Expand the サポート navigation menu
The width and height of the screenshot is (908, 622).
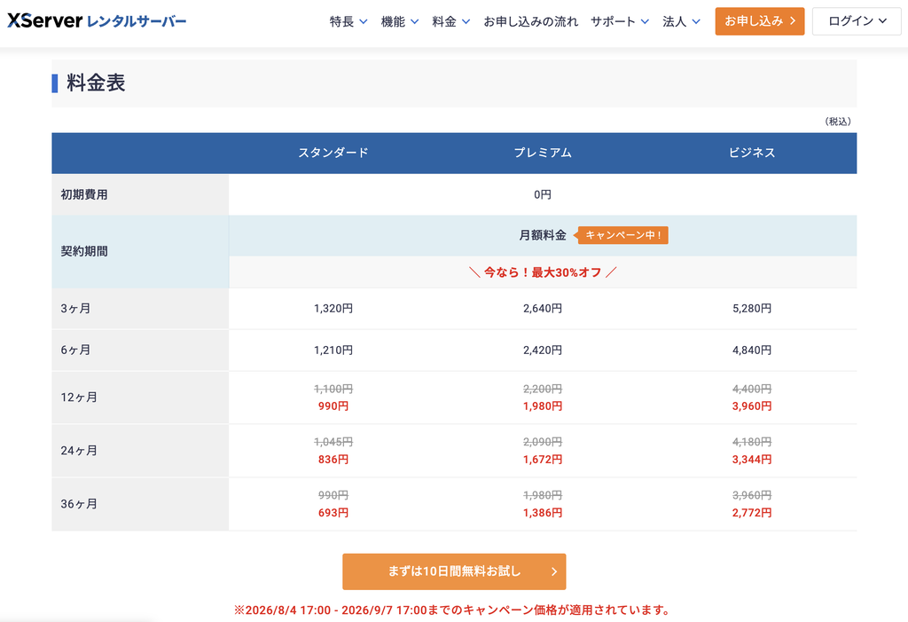[x=620, y=21]
